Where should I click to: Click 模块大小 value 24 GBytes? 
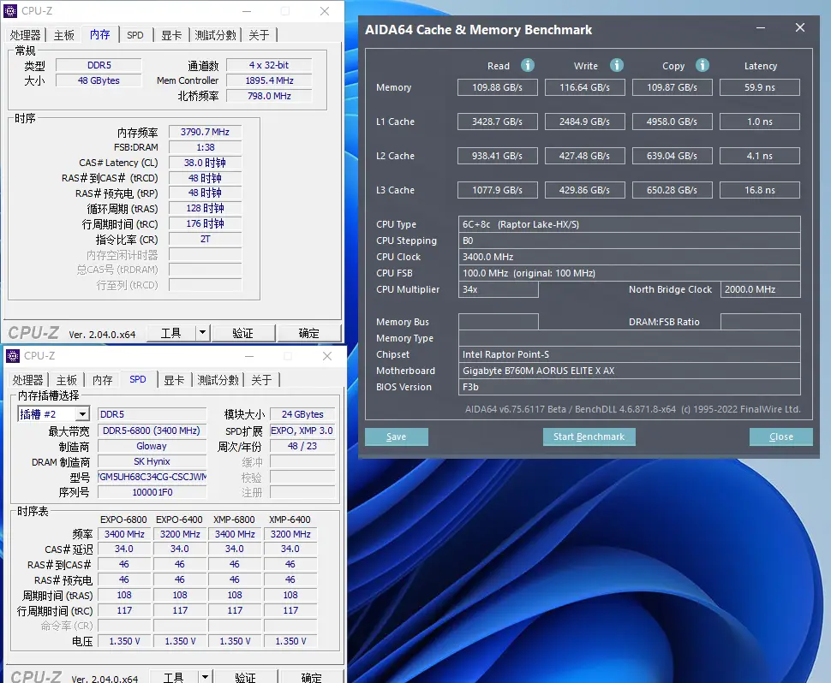(302, 414)
